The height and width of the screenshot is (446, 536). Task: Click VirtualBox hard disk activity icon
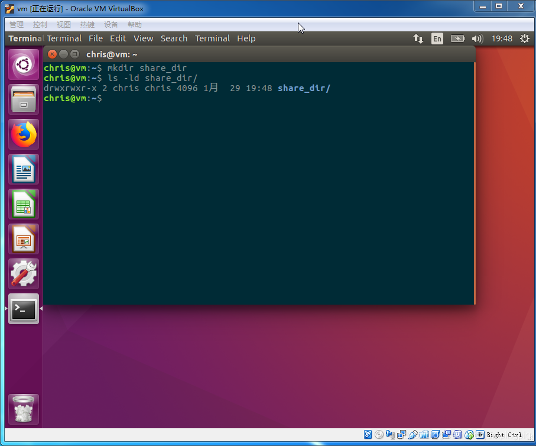point(368,434)
